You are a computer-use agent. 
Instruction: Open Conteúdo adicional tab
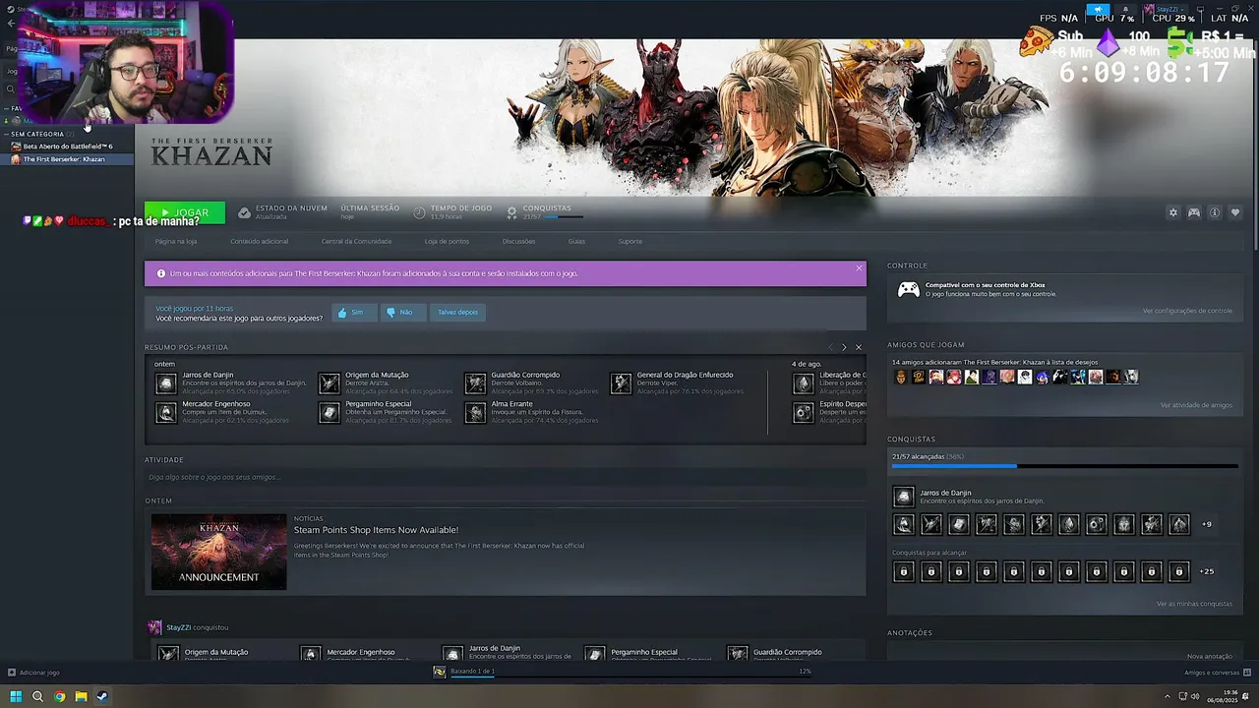(260, 241)
